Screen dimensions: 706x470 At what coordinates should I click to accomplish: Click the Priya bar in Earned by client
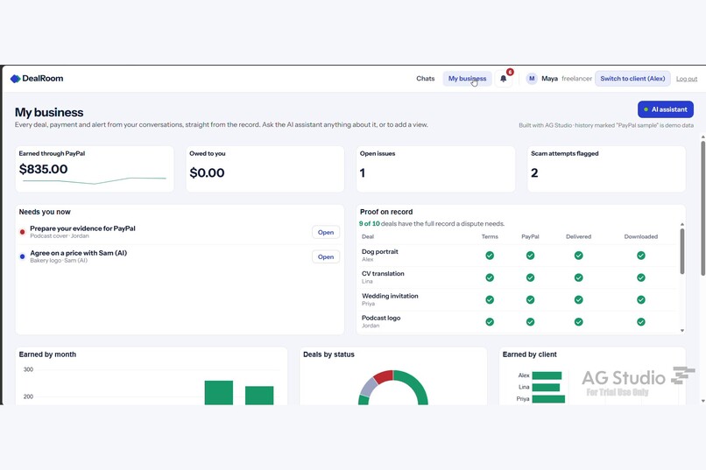tap(548, 399)
